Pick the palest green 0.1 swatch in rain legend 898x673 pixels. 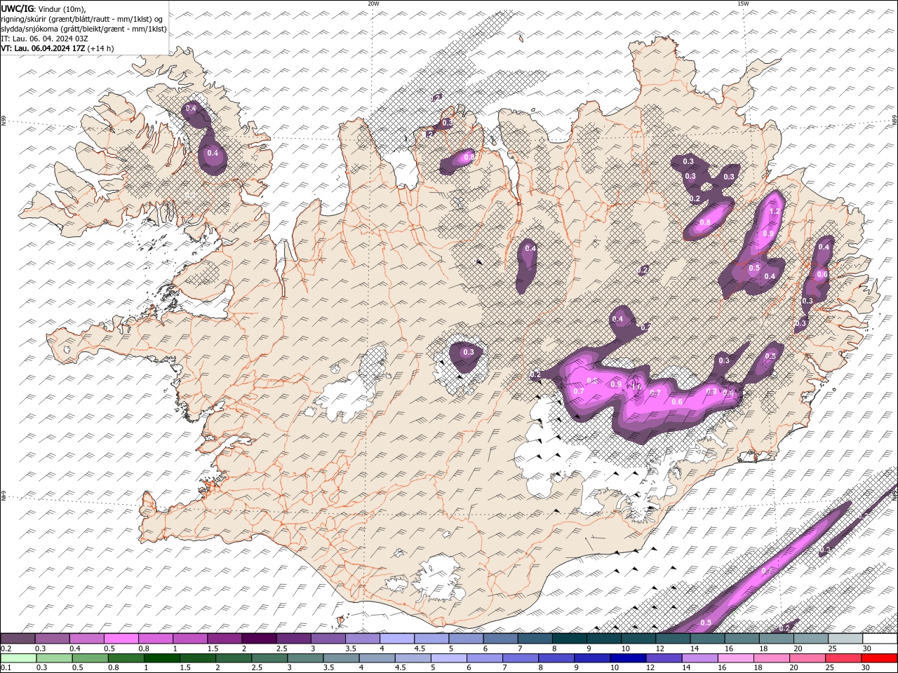pos(17,658)
